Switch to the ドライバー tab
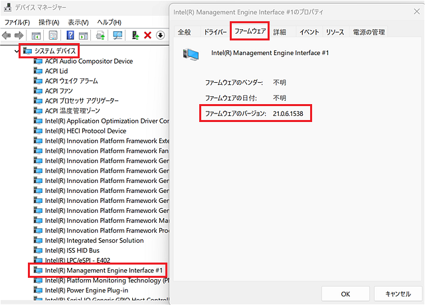Screen dimensions: 425x305 [x=215, y=32]
